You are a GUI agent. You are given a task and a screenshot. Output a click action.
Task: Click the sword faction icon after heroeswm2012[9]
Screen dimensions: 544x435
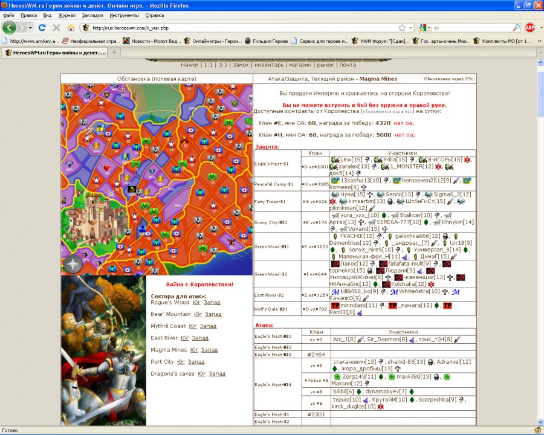click(456, 181)
